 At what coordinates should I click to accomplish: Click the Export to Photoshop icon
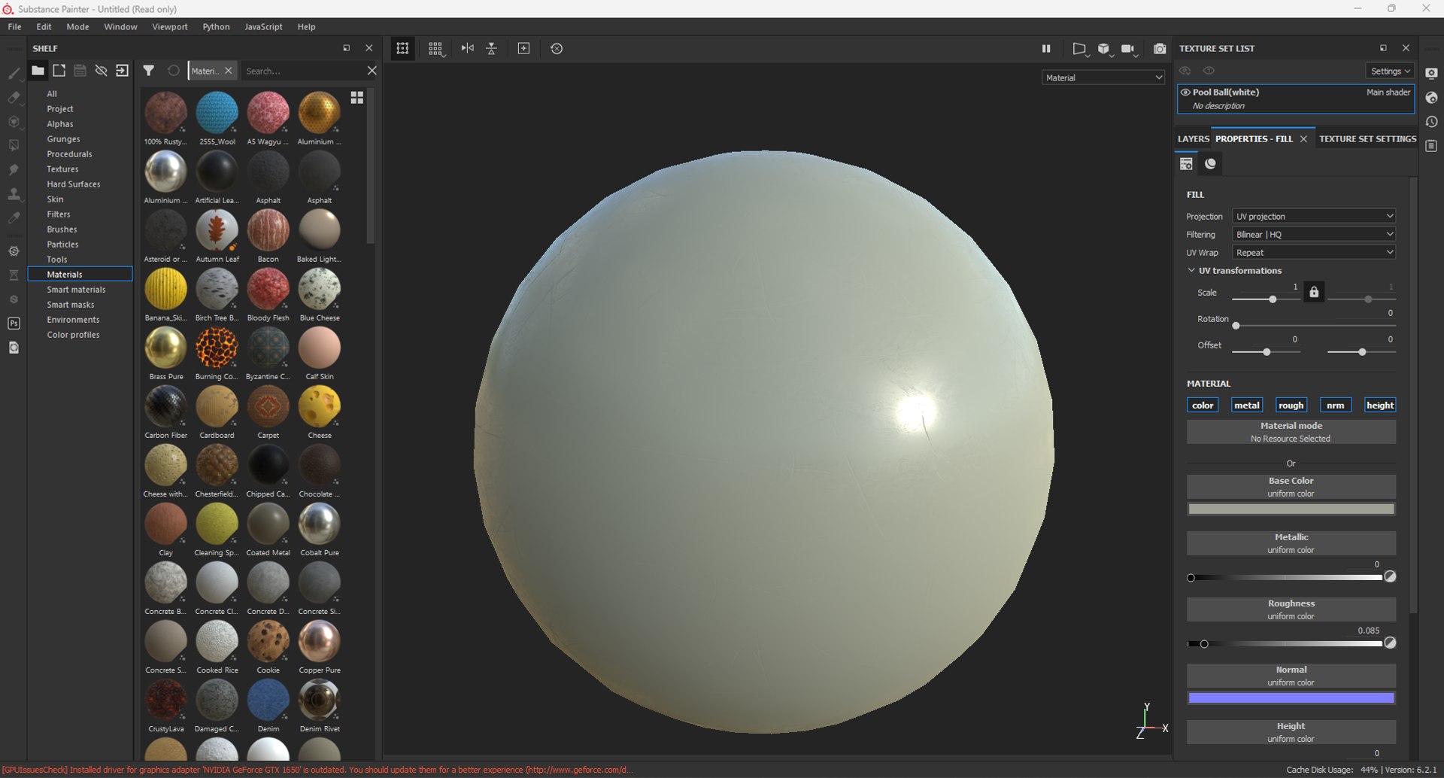click(x=14, y=324)
